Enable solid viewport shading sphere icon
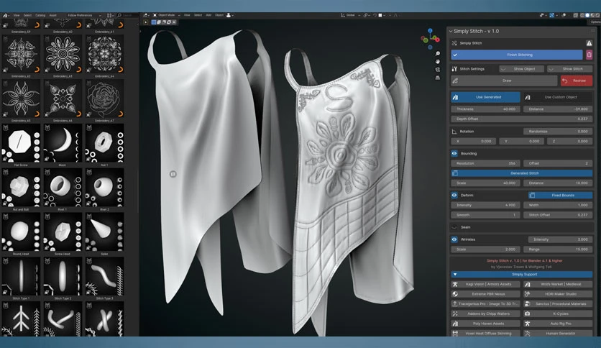Image resolution: width=601 pixels, height=348 pixels. 587,15
